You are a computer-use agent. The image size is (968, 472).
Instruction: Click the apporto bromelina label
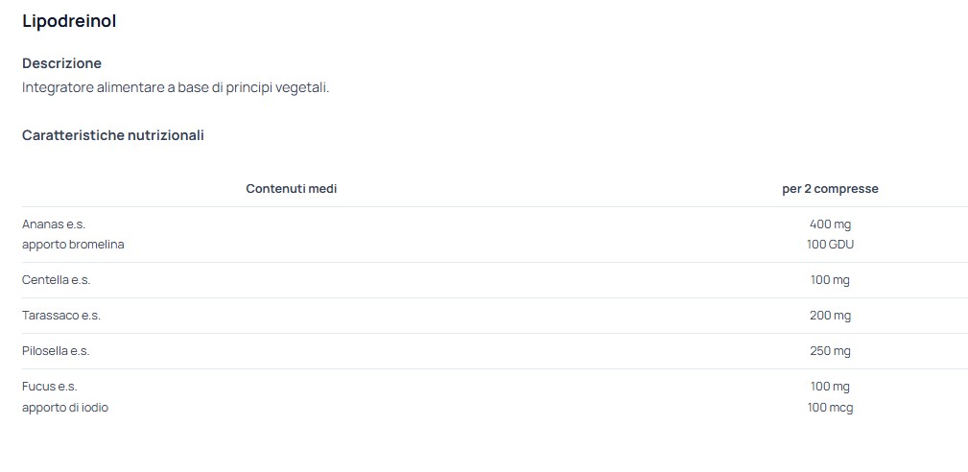coord(73,245)
